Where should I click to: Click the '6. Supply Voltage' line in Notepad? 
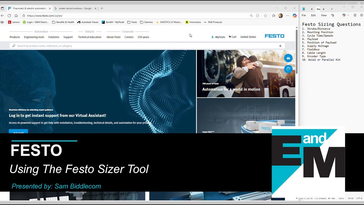(x=315, y=46)
